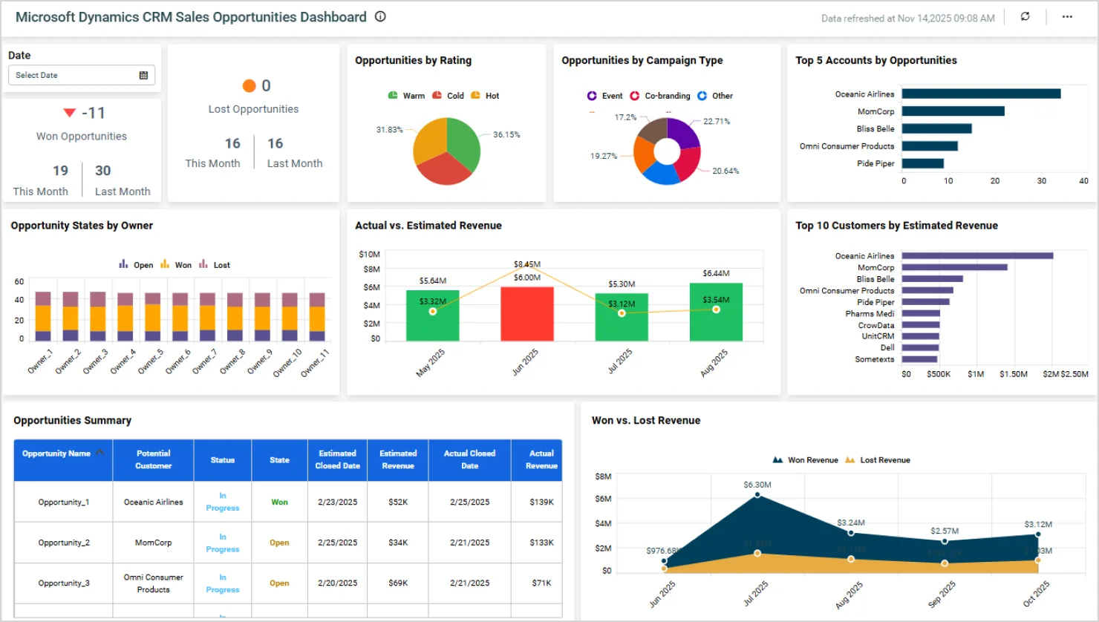Click the sort arrow on Opportunity Name
The width and height of the screenshot is (1099, 622).
point(100,452)
